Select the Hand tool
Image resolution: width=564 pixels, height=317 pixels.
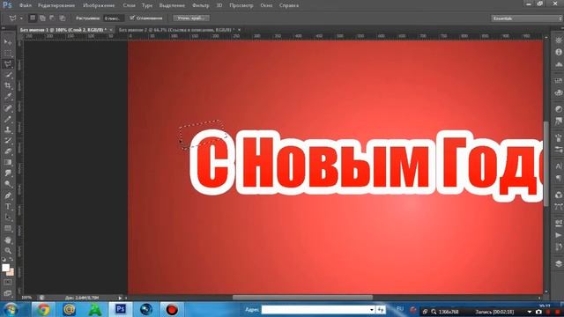(8, 240)
